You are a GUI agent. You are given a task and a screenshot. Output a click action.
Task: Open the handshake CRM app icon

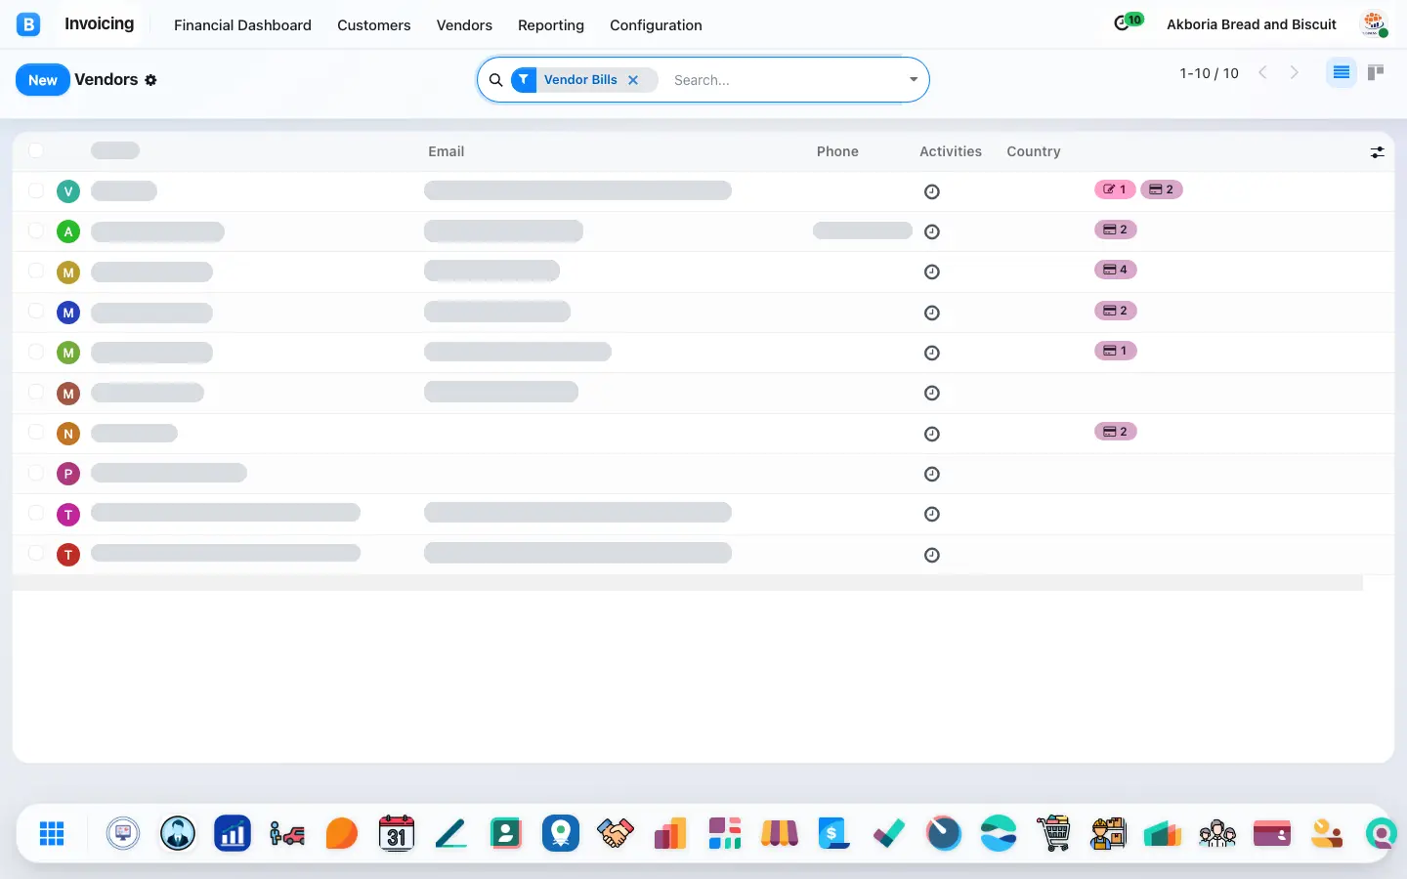coord(616,833)
